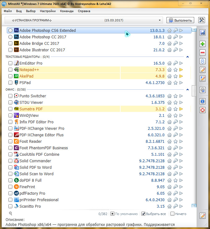This screenshot has height=229, width=210.
Task: Collapse the 'ТЕКСТОВЫЕ РЕДАКТОРЫ' group
Action: point(187,57)
